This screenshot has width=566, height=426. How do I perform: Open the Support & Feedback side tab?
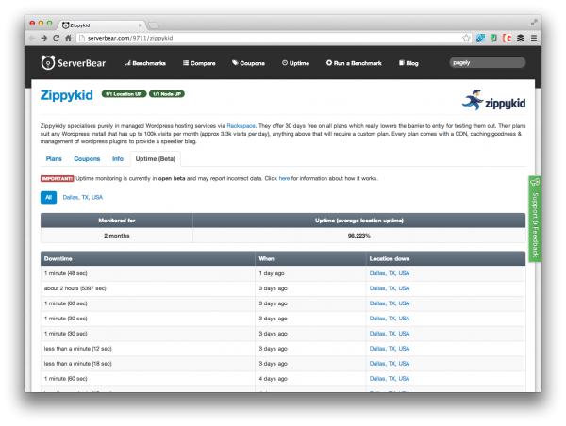pos(535,219)
